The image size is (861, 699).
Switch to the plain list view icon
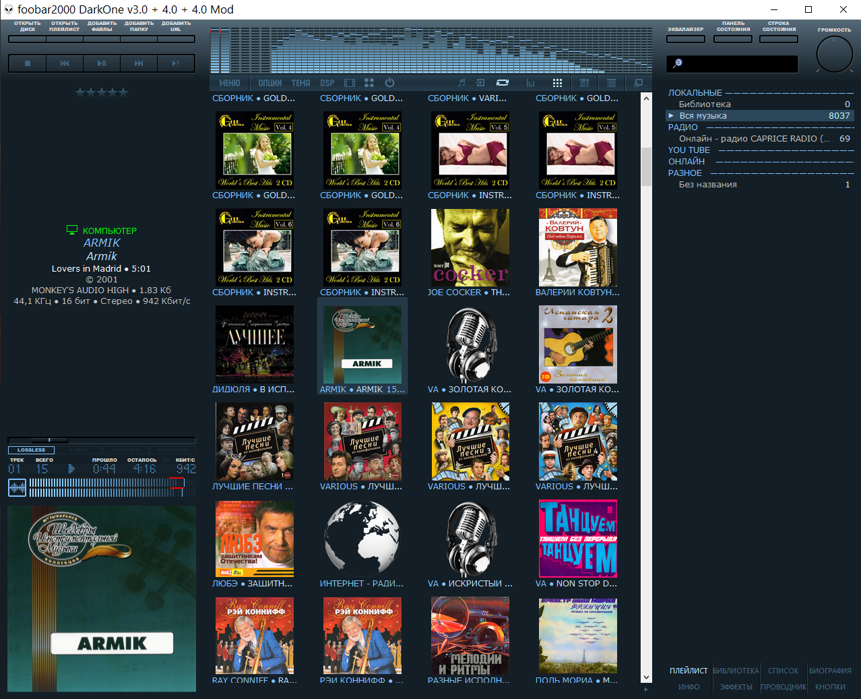[x=611, y=83]
